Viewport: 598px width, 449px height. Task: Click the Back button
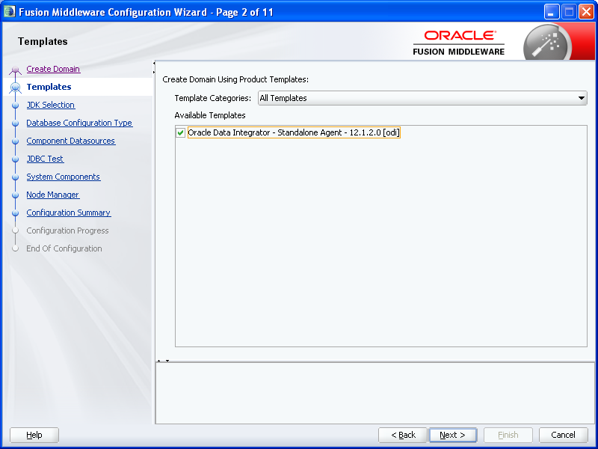pos(402,435)
